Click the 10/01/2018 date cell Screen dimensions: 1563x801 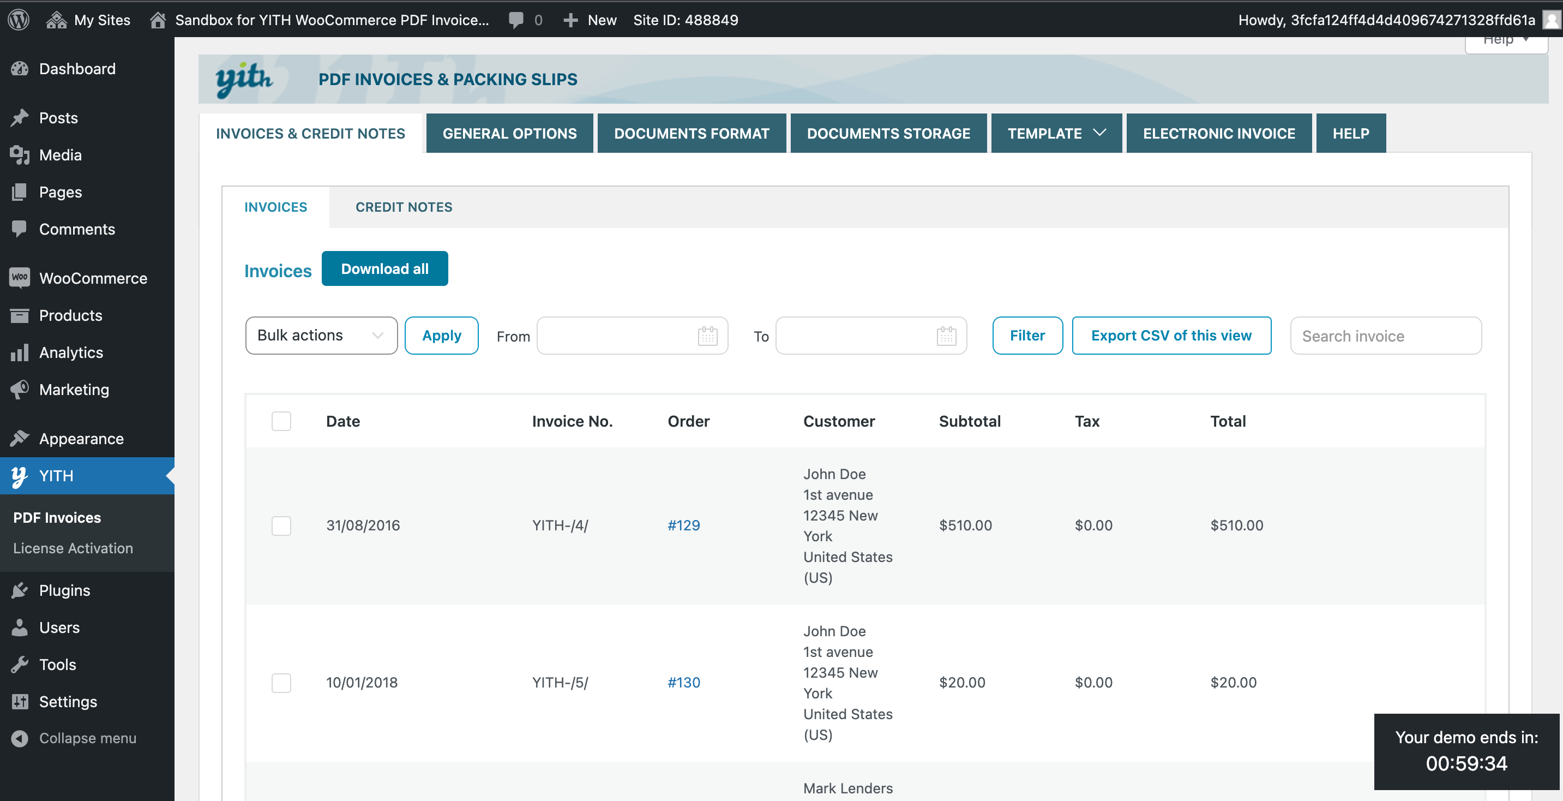[x=362, y=683]
